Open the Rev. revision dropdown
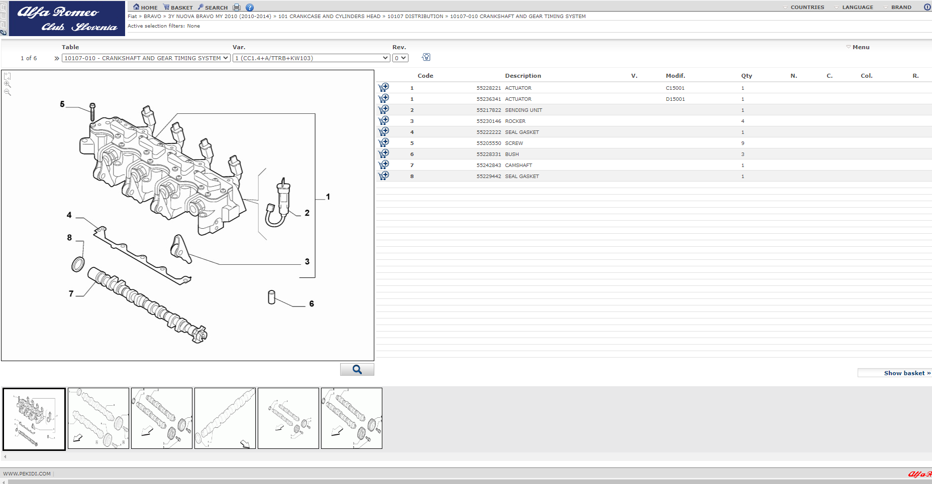The image size is (932, 484). pyautogui.click(x=400, y=58)
